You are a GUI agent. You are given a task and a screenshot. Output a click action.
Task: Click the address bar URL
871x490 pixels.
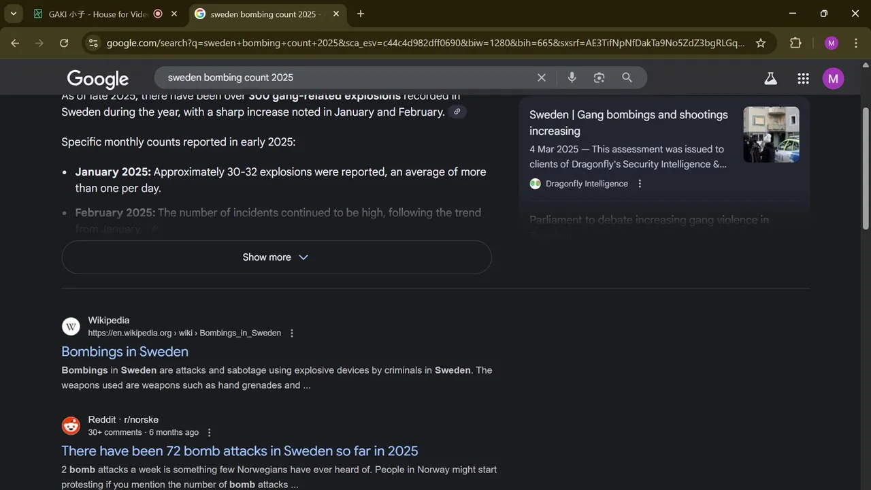pyautogui.click(x=425, y=43)
